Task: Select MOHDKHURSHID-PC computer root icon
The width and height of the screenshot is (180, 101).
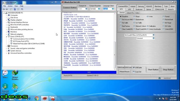Action: [x=6, y=13]
